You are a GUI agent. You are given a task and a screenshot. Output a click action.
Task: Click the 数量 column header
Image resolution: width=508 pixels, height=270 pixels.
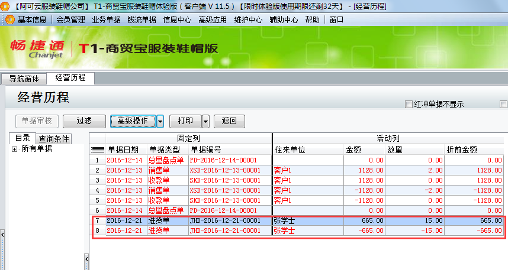(x=414, y=149)
